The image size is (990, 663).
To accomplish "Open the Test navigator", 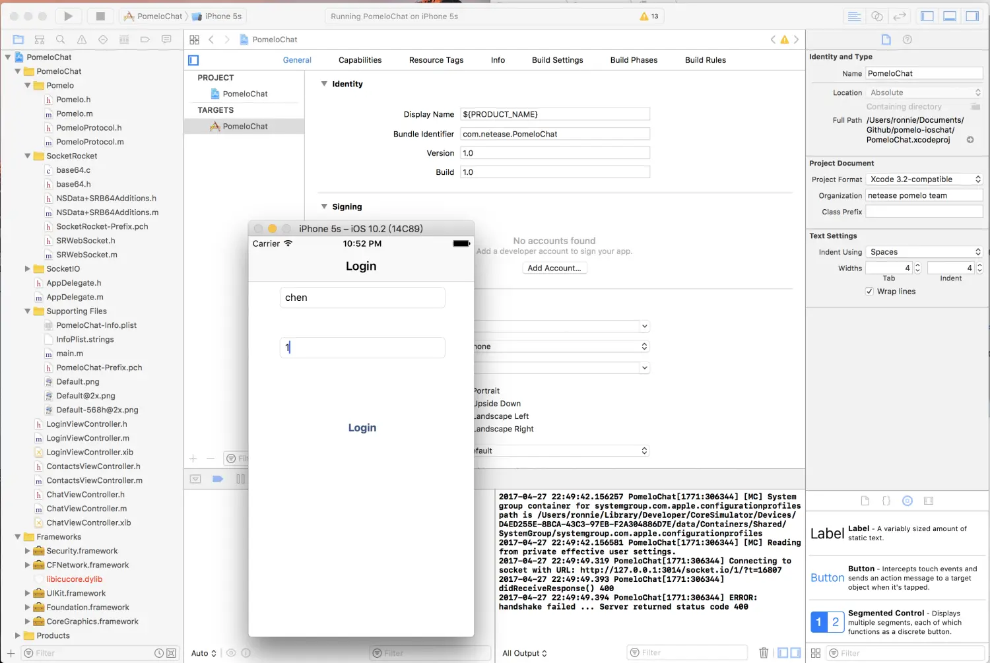I will (x=103, y=40).
